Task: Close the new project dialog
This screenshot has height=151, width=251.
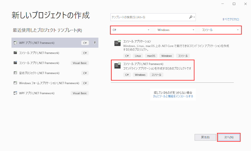Action: pos(245,4)
